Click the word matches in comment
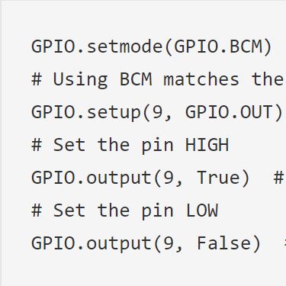Viewport: 286px width, 286px height. tap(201, 79)
